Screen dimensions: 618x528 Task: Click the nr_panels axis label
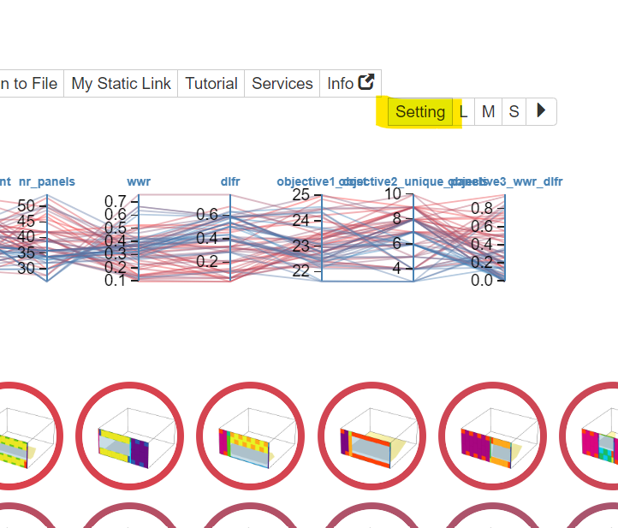(47, 181)
